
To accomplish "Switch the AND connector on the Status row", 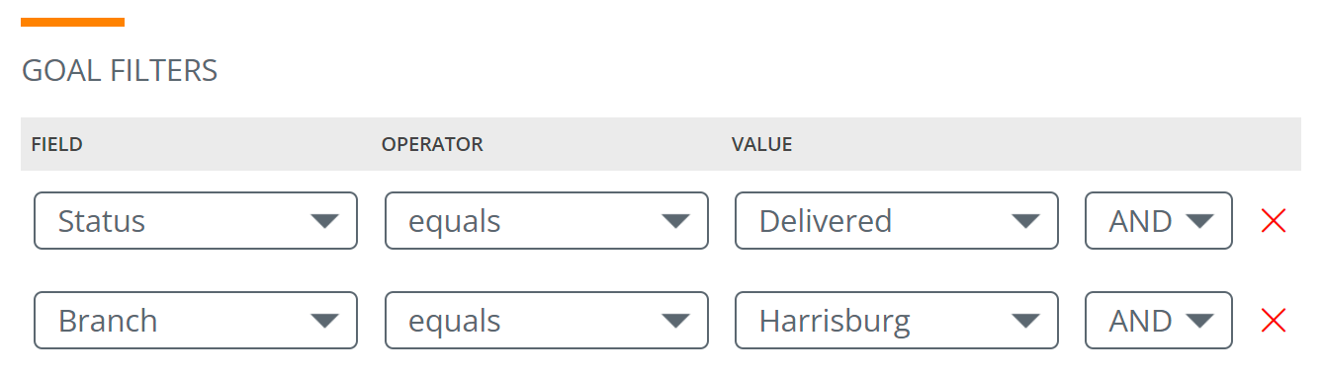I will [x=1159, y=221].
